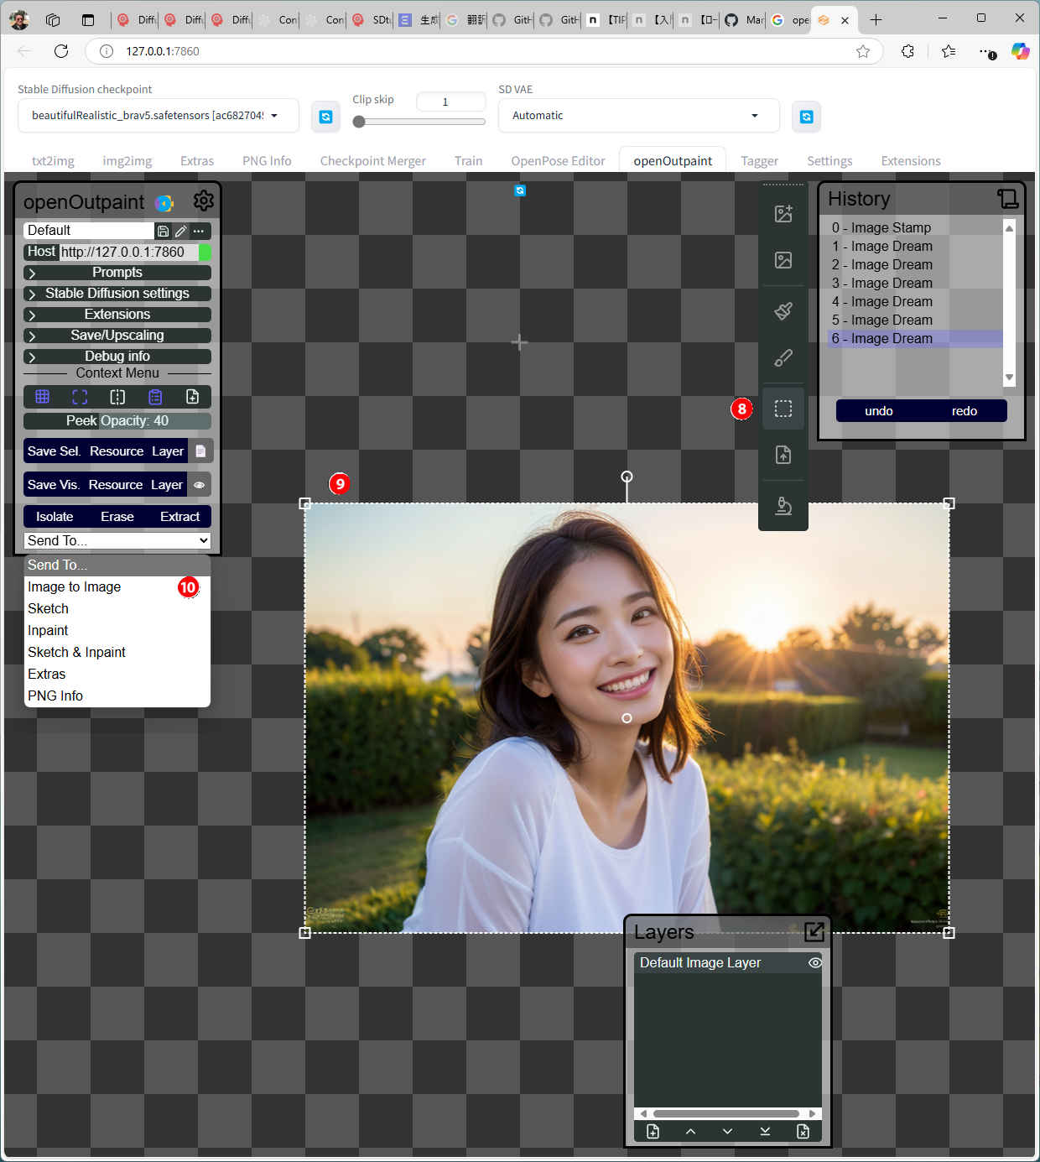
Task: Click the Extract button
Action: 179,517
